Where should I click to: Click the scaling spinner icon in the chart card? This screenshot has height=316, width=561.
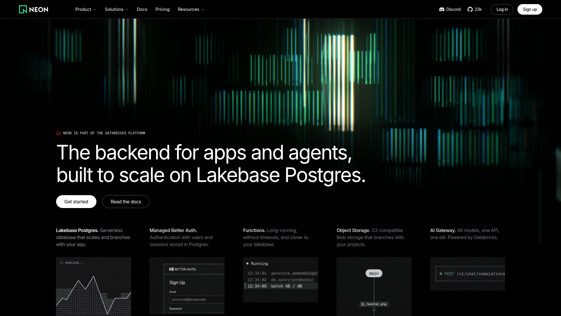pos(61,263)
